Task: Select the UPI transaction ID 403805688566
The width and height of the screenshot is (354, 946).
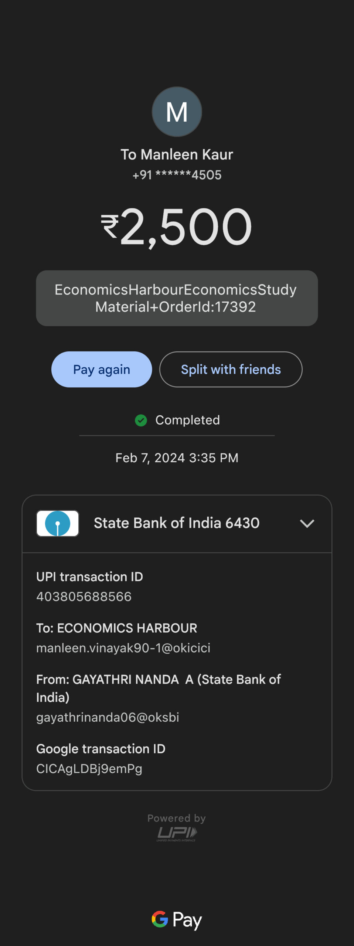Action: (84, 596)
